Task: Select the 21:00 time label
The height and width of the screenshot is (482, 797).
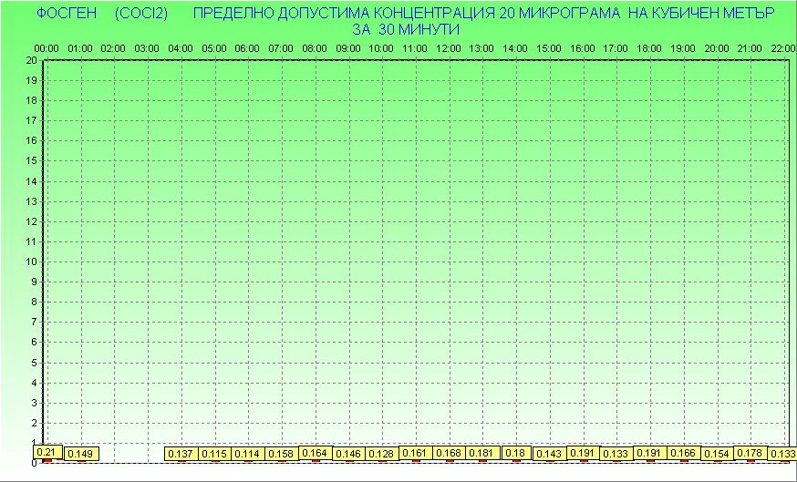Action: tap(750, 48)
